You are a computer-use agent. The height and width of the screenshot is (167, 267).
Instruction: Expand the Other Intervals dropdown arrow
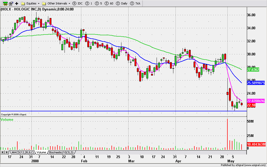(x=69, y=4)
